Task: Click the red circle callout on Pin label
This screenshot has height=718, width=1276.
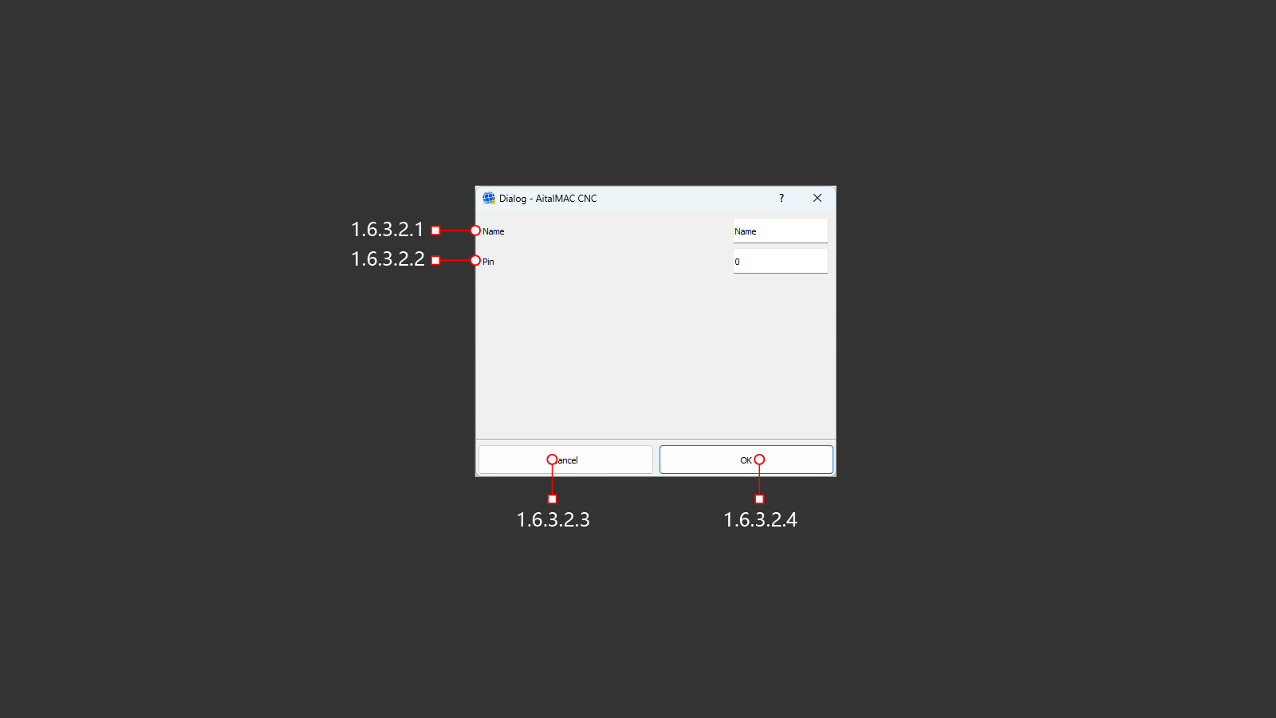Action: point(475,260)
